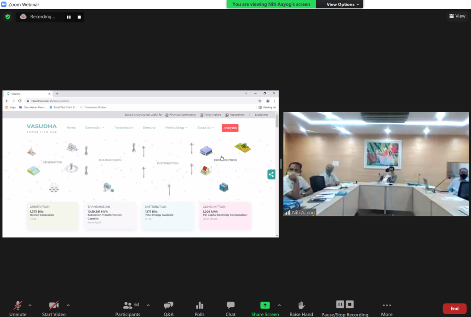
Task: Click the red Analytics button
Action: click(x=230, y=128)
